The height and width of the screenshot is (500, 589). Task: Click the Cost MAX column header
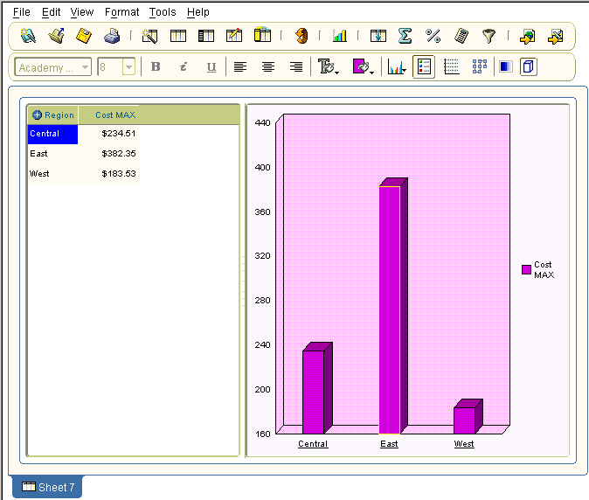pos(115,115)
